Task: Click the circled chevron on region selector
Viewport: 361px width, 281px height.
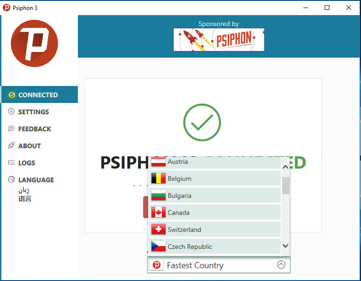Action: coord(281,264)
